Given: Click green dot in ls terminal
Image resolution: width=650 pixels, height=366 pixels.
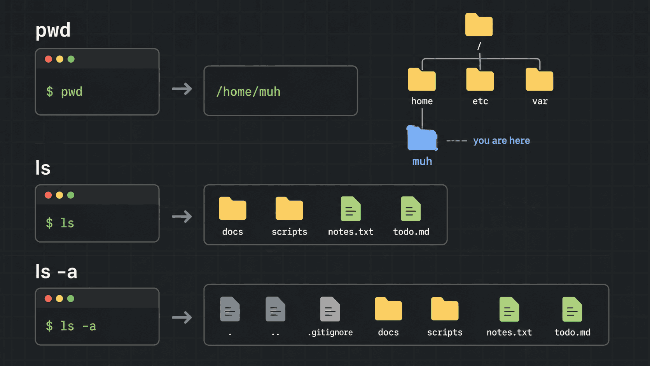Looking at the screenshot, I should pyautogui.click(x=71, y=195).
